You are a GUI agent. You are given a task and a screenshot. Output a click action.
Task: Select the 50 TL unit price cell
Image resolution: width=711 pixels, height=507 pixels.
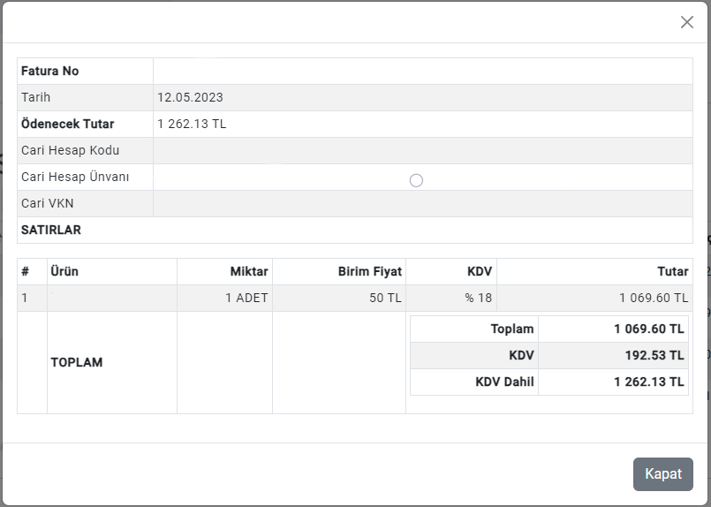click(385, 298)
